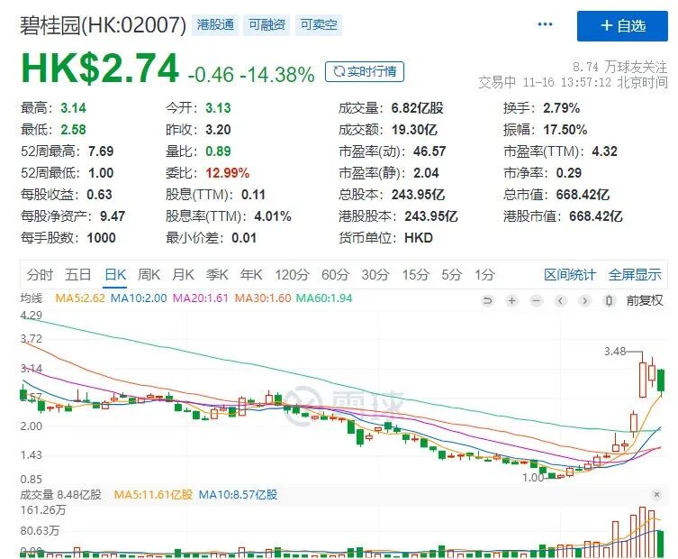
Task: Click the 1.00 low price marker
Action: 533,478
